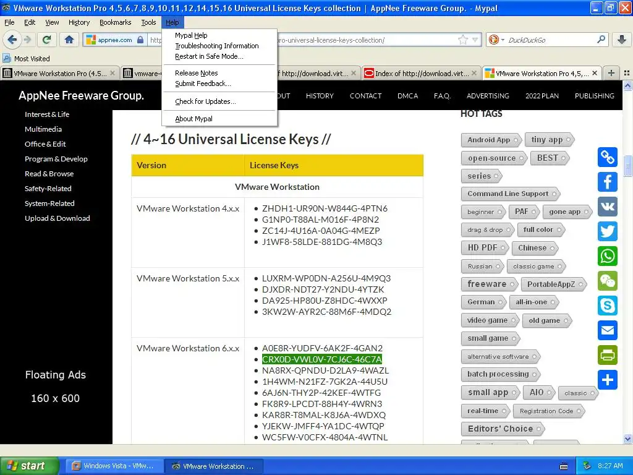Share page via WeChat icon
The image size is (633, 475).
click(x=608, y=281)
